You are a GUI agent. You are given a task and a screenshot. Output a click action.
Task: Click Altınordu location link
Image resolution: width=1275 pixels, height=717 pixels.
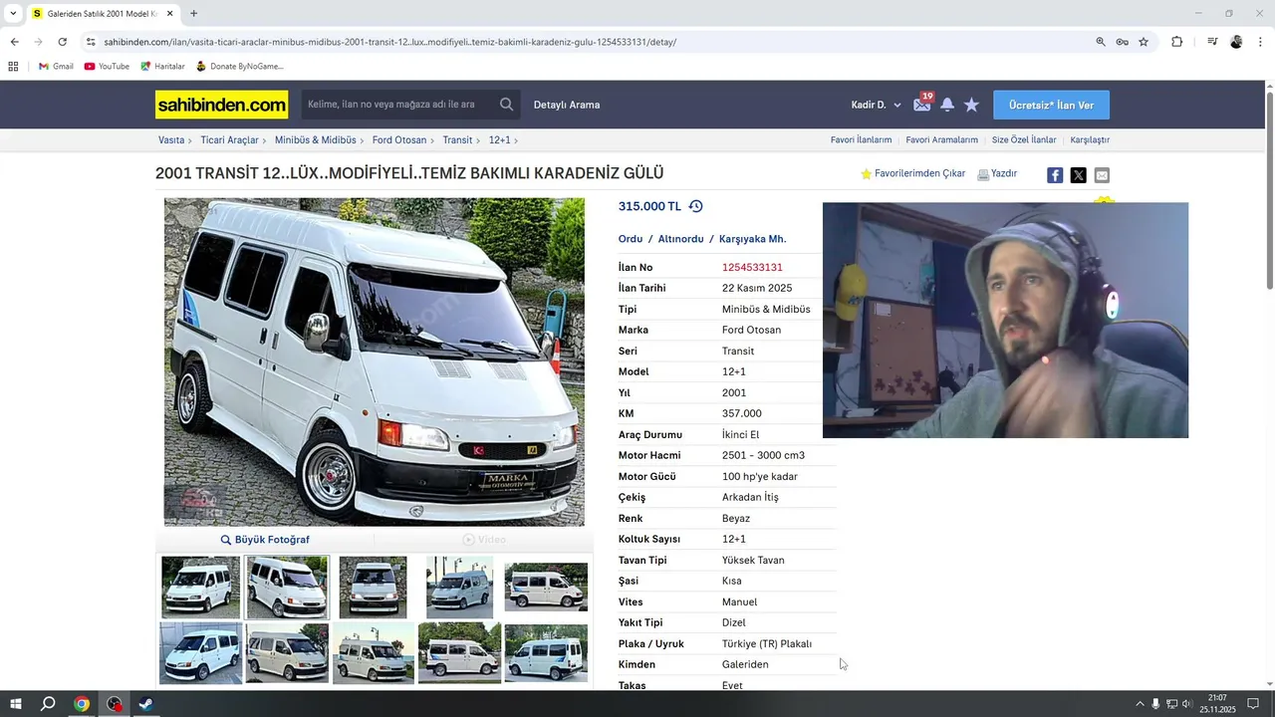pyautogui.click(x=680, y=239)
